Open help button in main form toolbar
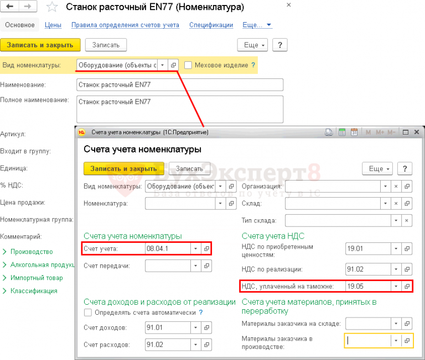 coord(279,45)
